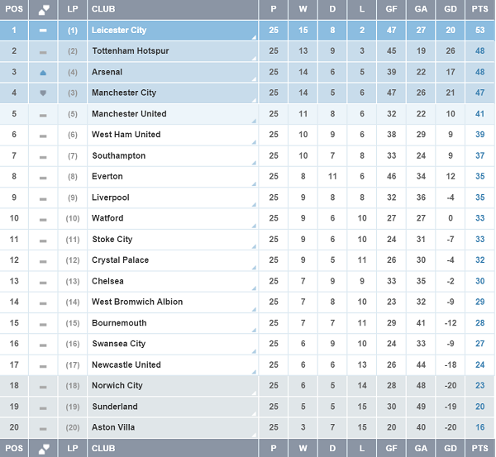
Task: Click Leicester City's no-movement dash icon
Action: click(x=43, y=31)
